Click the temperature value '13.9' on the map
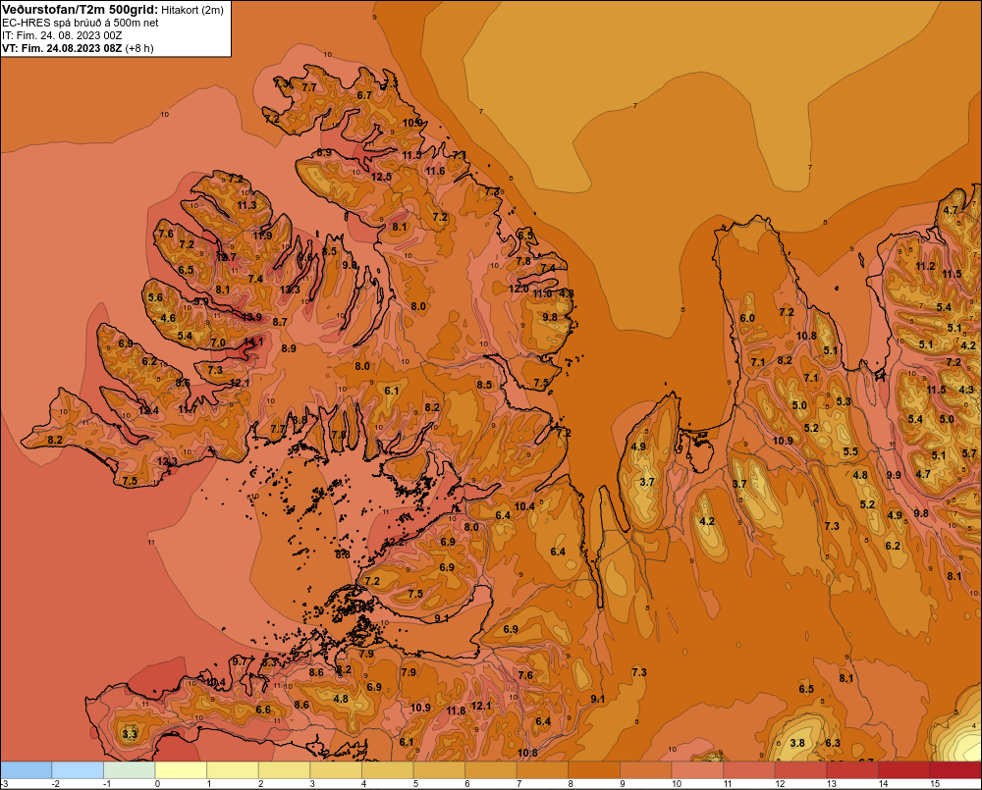Viewport: 982px width, 790px height. pyautogui.click(x=251, y=317)
